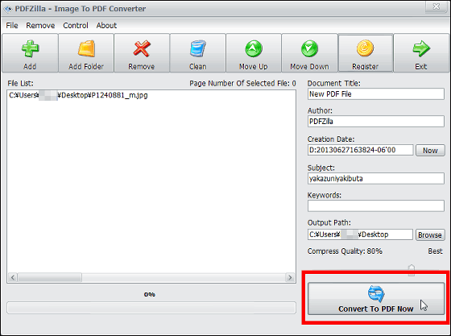
Task: Click the Clean trash bin icon
Action: coord(197,48)
